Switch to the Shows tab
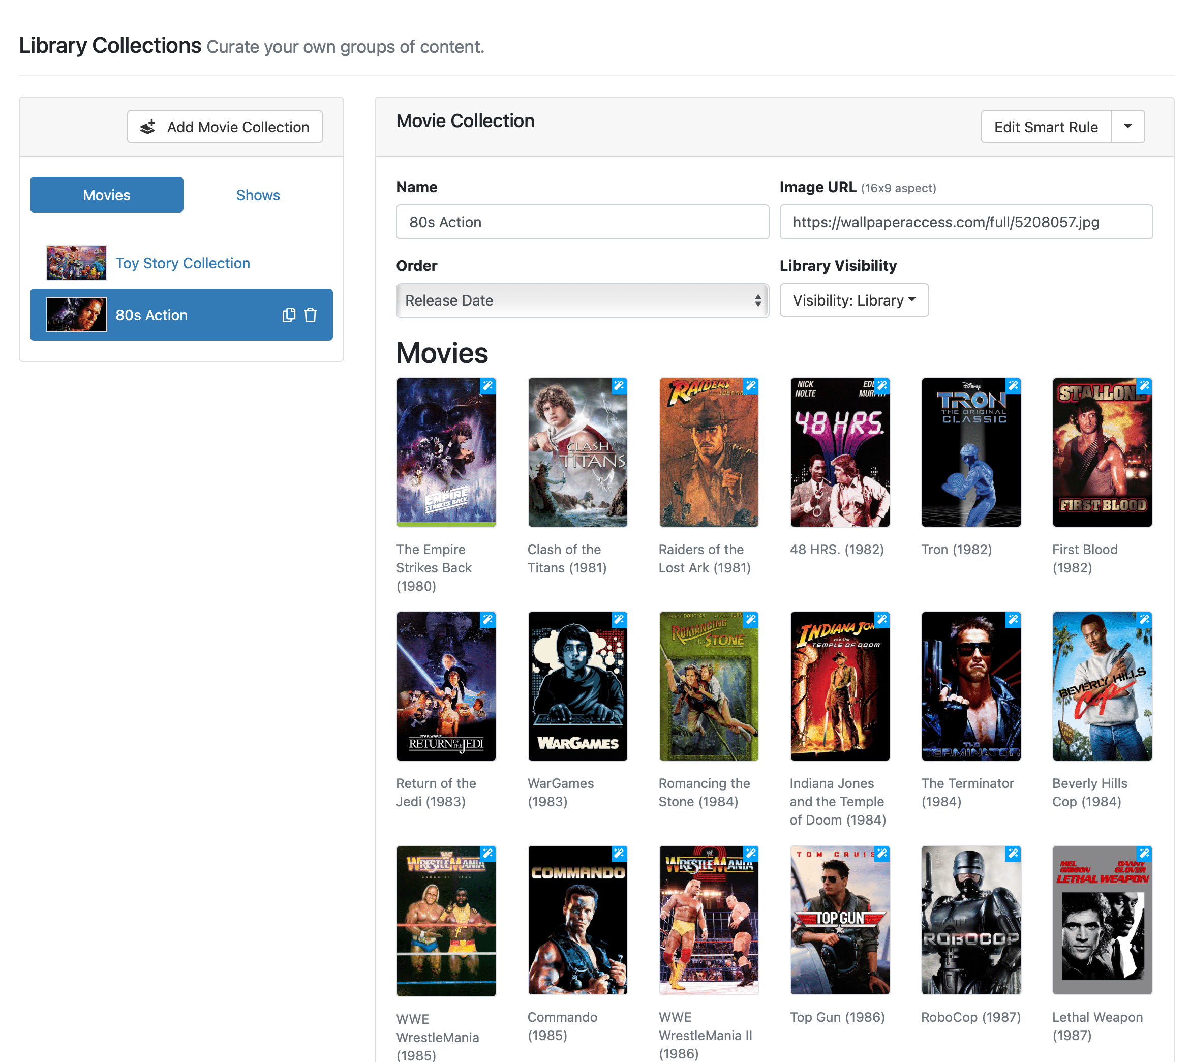The width and height of the screenshot is (1190, 1062). [x=257, y=195]
